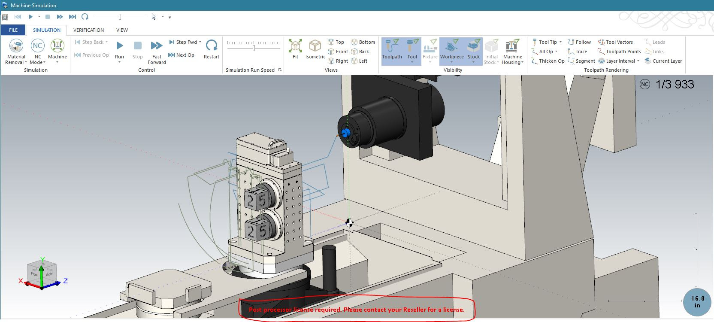
Task: Expand the Machine Housing dropdown
Action: click(x=513, y=62)
